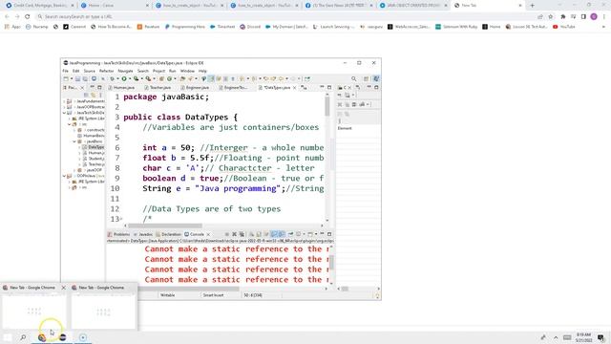Open the Display Selected Console dropdown

[305, 234]
